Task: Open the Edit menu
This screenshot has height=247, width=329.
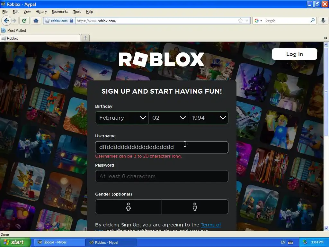Action: click(15, 12)
